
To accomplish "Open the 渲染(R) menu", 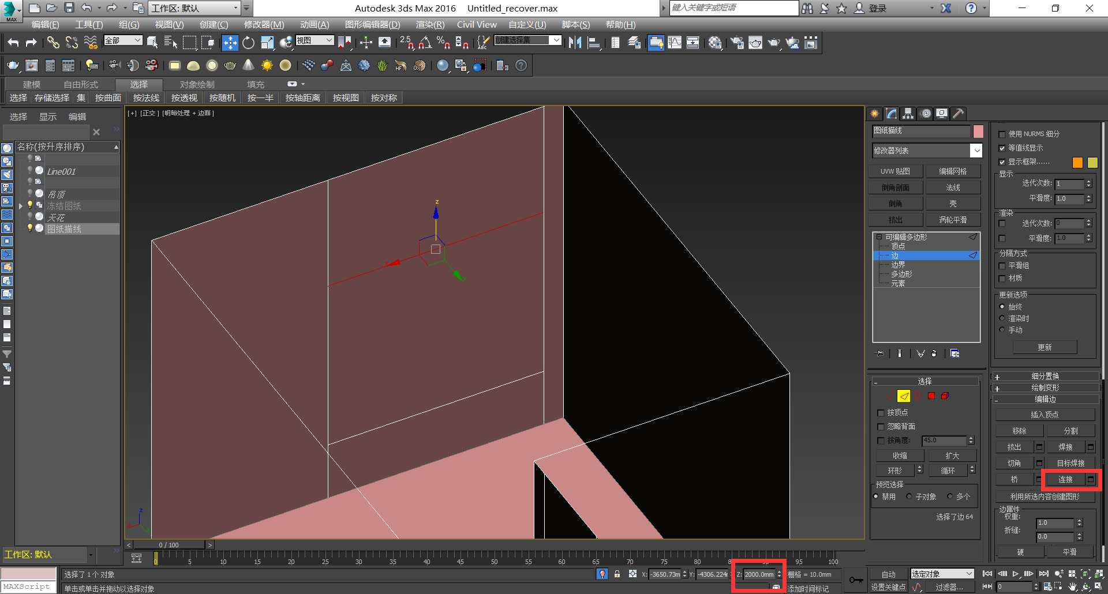I will 429,24.
